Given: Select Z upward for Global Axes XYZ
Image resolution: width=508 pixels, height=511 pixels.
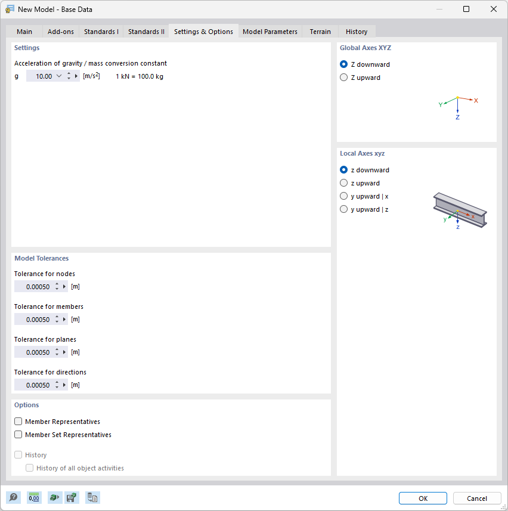Looking at the screenshot, I should click(343, 77).
